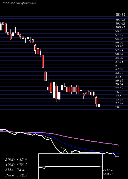
Task: Click the NYSE ARE chart title
Action: click(x=19, y=3)
